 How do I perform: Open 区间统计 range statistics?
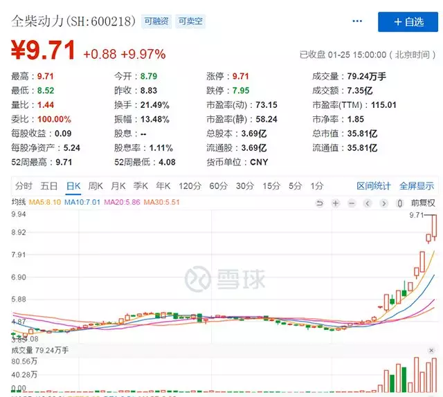pyautogui.click(x=374, y=186)
